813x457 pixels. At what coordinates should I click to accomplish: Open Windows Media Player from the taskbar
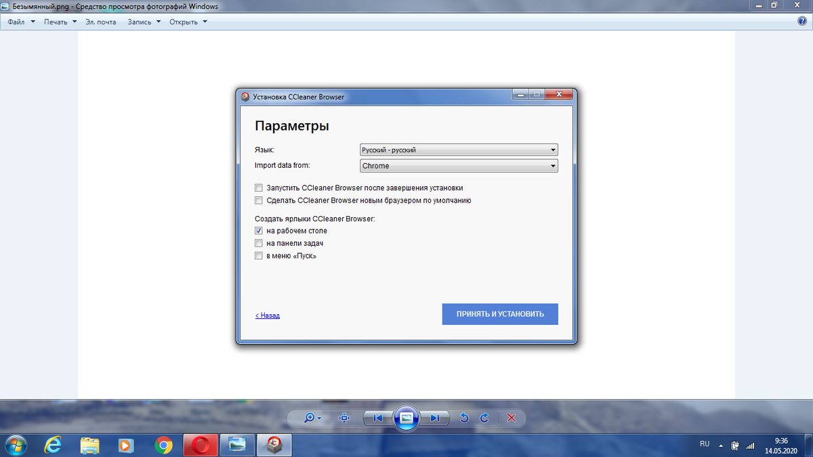pos(126,445)
